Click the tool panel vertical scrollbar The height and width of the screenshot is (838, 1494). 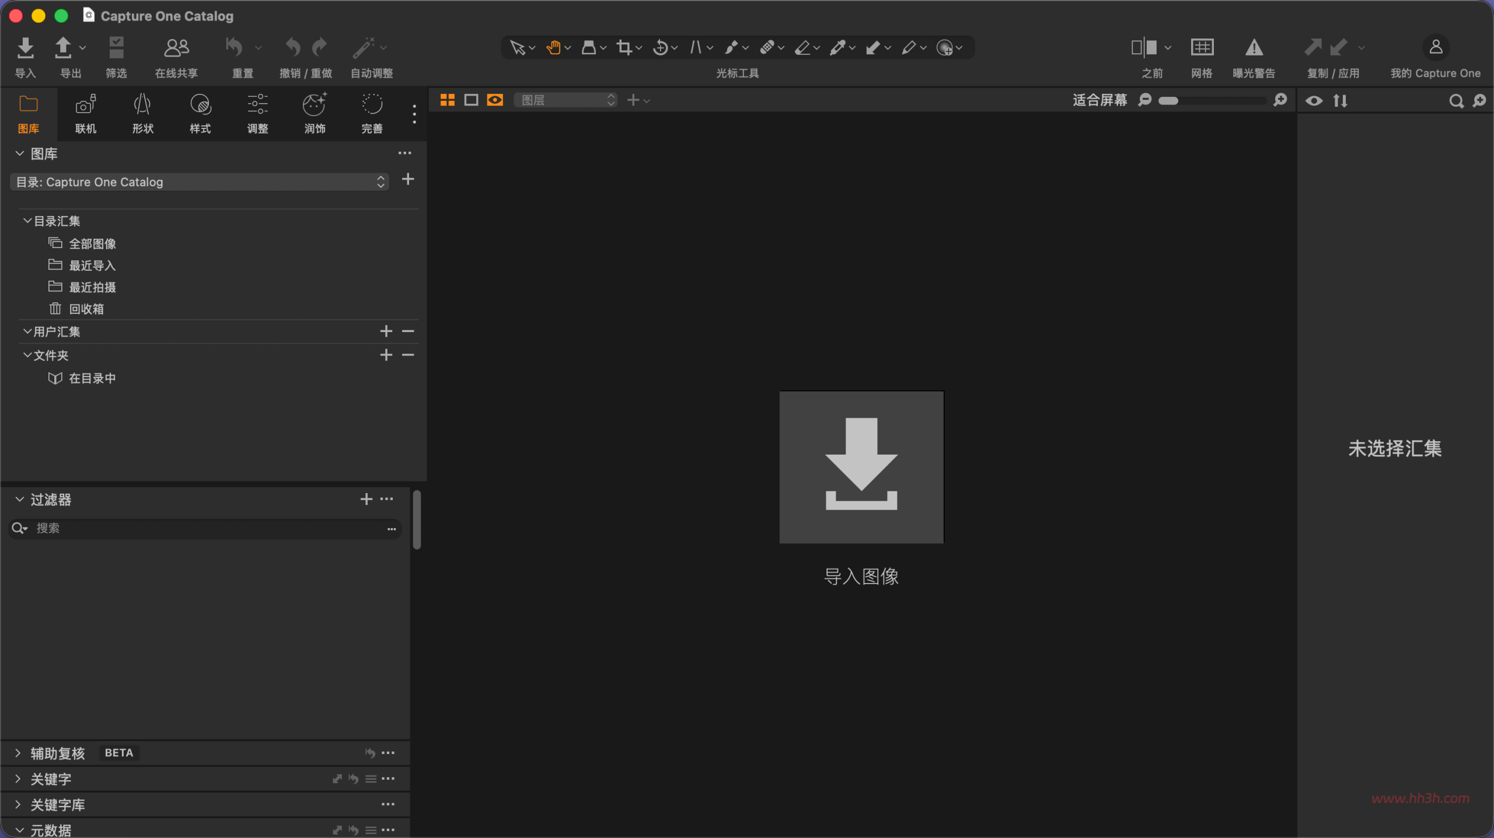pyautogui.click(x=417, y=520)
